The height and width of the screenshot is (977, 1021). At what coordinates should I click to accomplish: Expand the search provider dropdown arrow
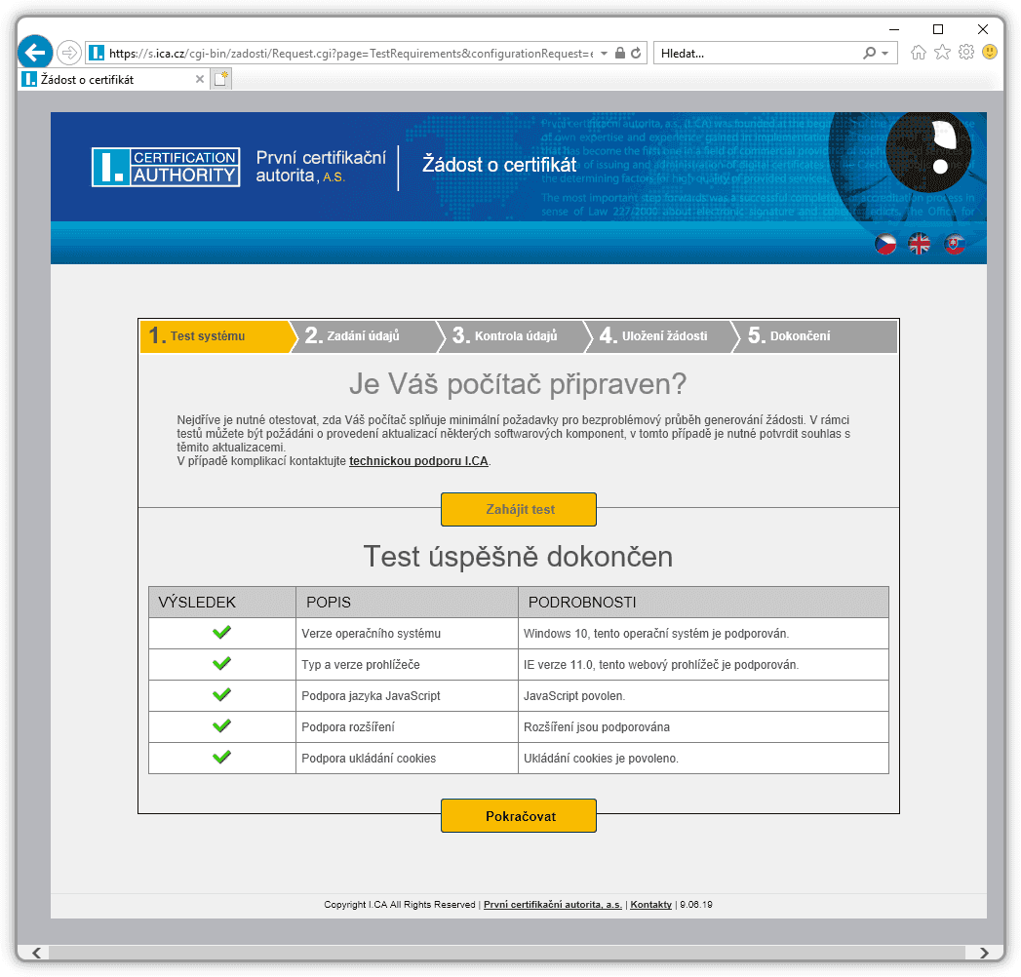tap(884, 54)
